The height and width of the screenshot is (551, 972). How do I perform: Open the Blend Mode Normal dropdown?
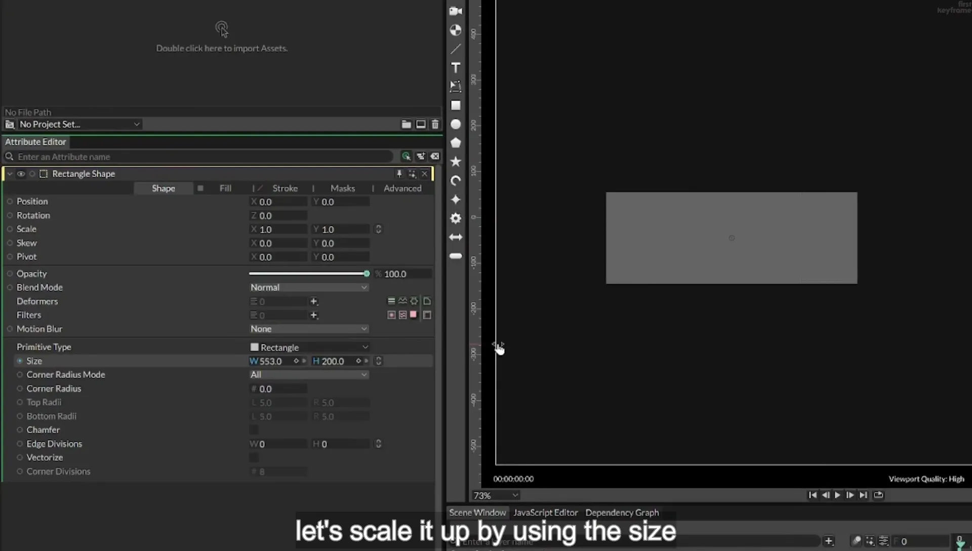coord(309,287)
